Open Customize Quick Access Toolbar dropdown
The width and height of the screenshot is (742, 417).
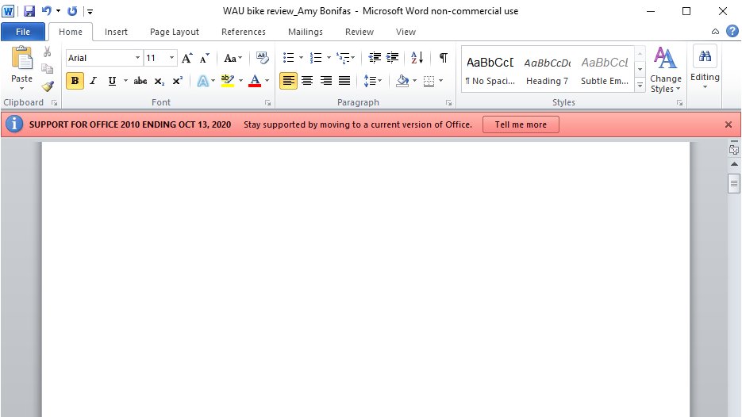click(x=90, y=11)
